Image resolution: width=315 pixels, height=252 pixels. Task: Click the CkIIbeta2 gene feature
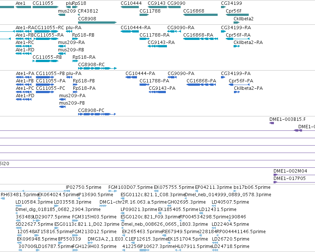click(x=237, y=23)
